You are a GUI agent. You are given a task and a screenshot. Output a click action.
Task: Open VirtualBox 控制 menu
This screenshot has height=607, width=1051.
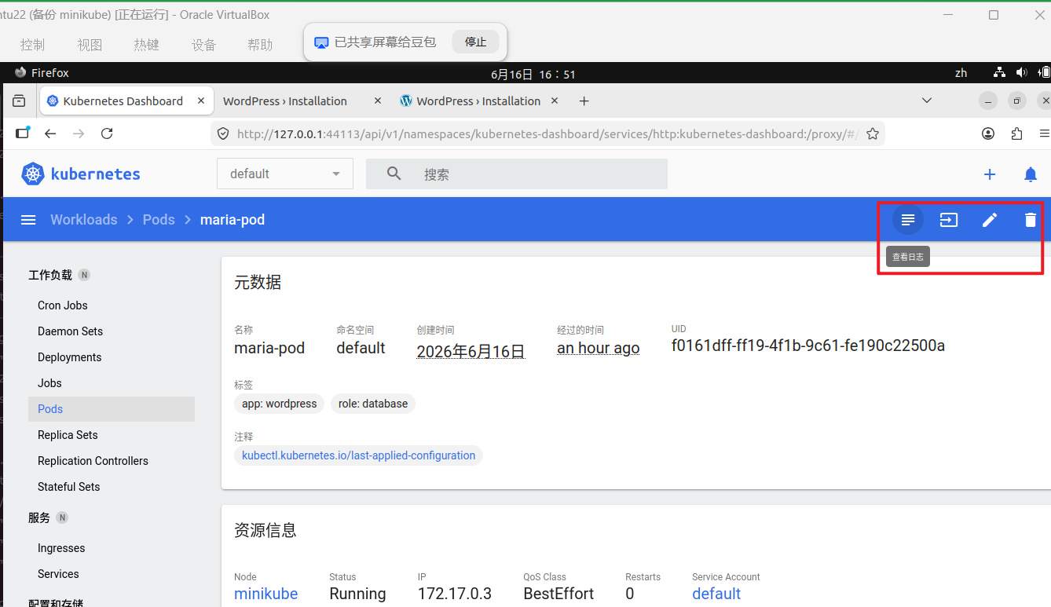(x=33, y=45)
